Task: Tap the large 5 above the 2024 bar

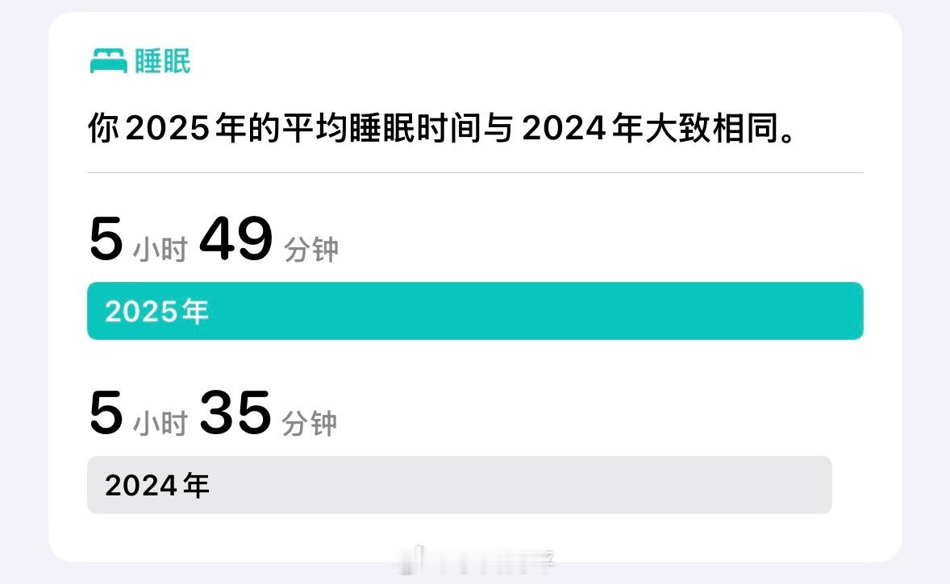Action: [106, 412]
